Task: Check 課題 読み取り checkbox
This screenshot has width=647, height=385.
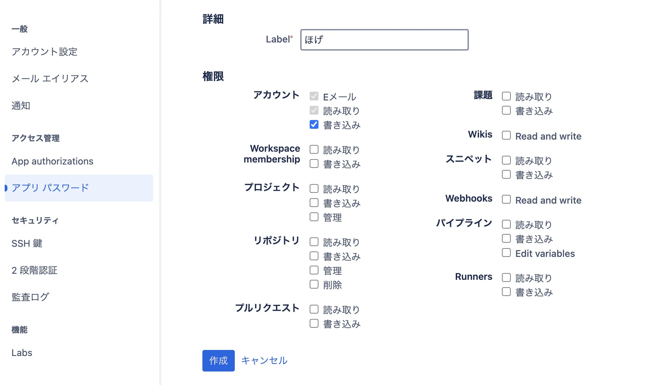Action: 506,96
